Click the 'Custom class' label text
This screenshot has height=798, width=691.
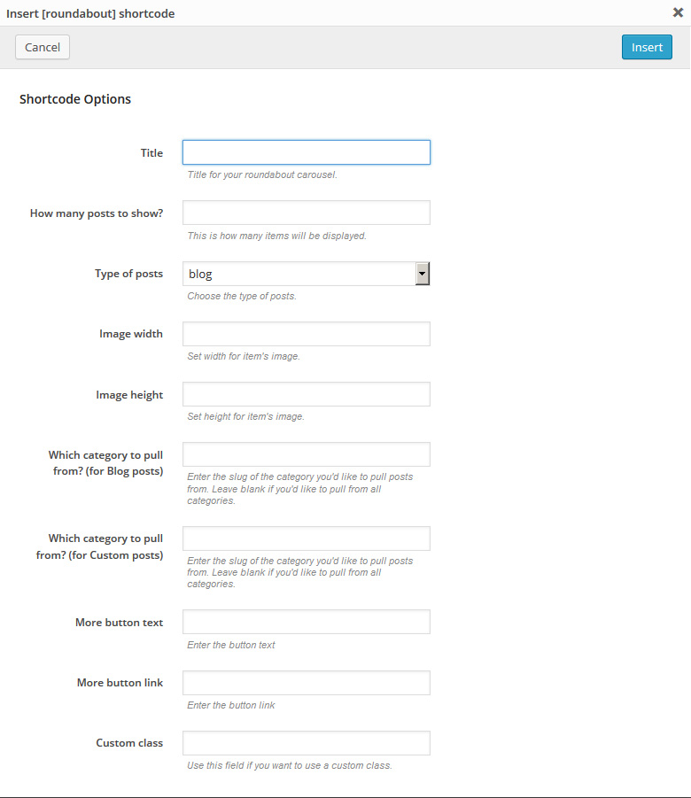pyautogui.click(x=129, y=743)
